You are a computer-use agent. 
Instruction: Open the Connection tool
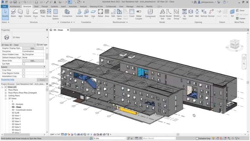tap(67, 13)
